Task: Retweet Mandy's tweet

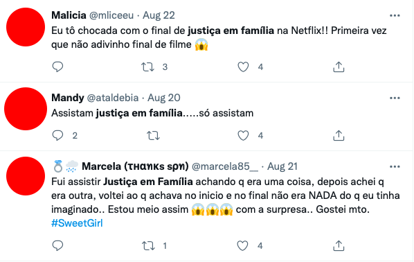Action: pyautogui.click(x=153, y=136)
